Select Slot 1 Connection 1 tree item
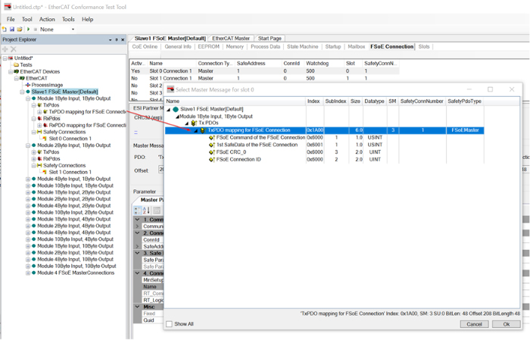Viewport: 530px width, 340px height. 70,172
